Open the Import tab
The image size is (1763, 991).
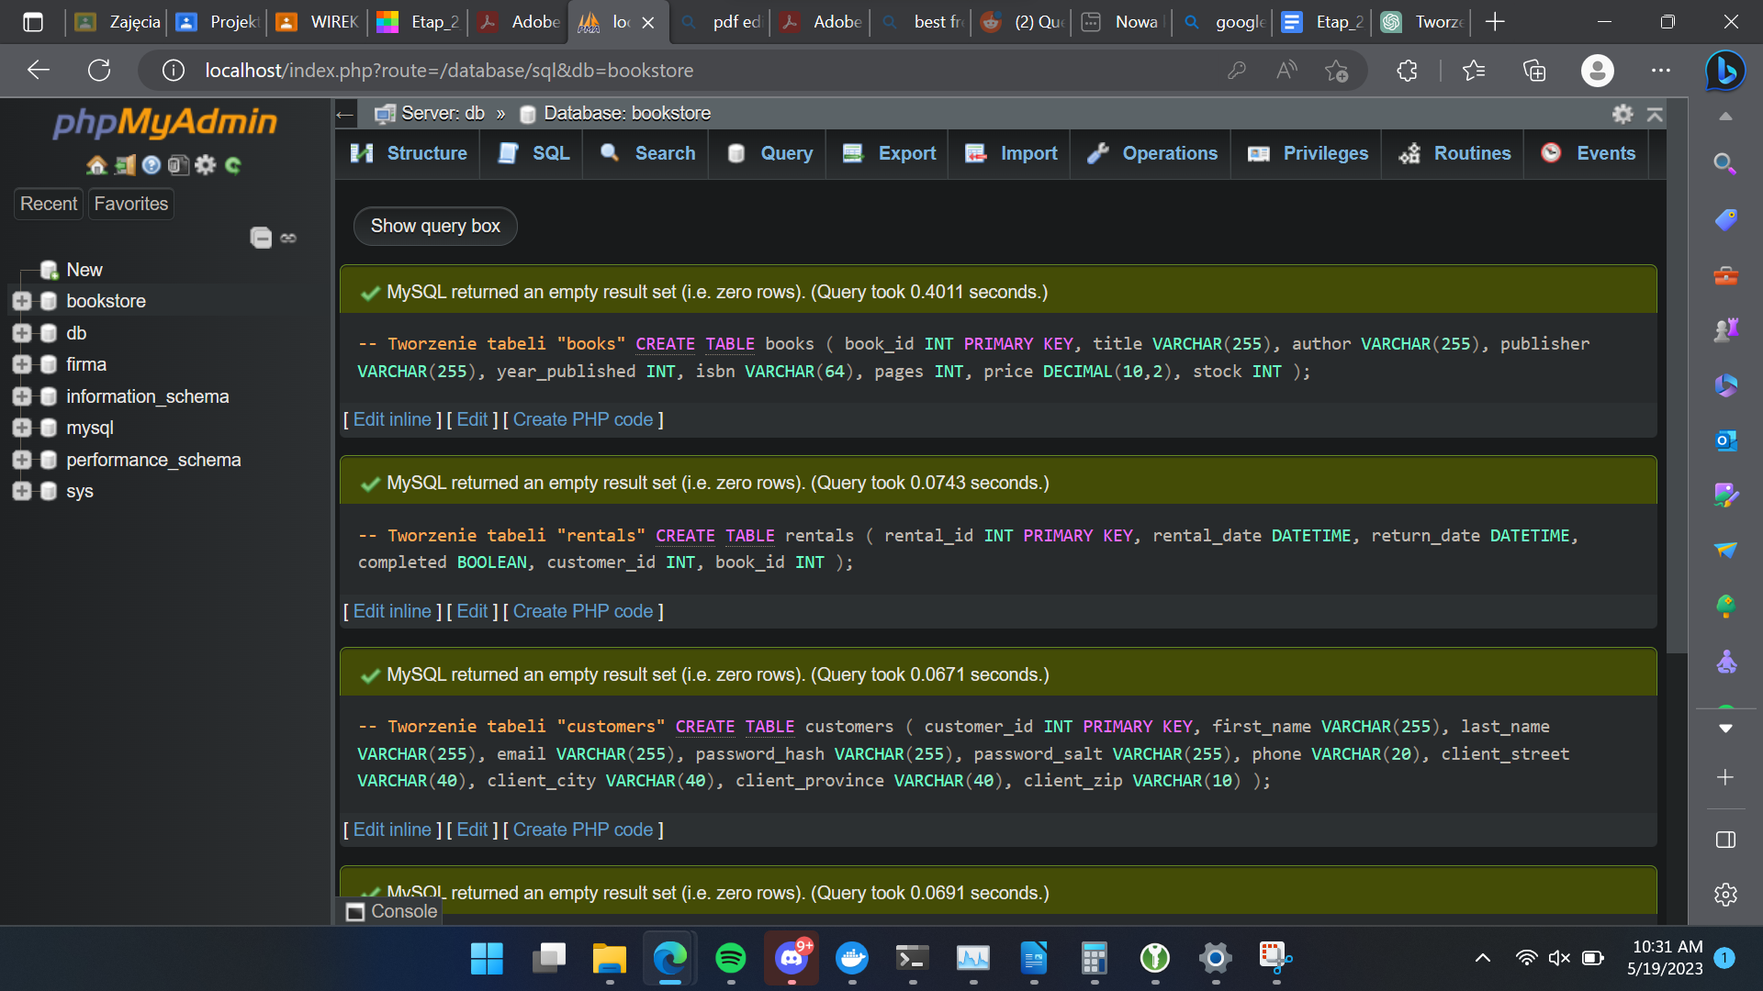[1011, 153]
